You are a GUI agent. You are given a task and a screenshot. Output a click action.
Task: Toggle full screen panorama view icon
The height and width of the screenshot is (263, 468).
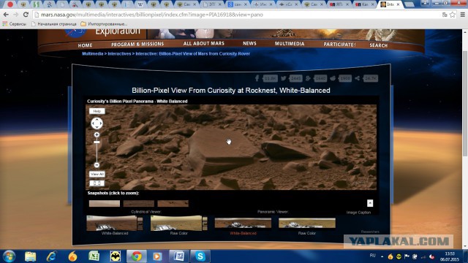97,183
